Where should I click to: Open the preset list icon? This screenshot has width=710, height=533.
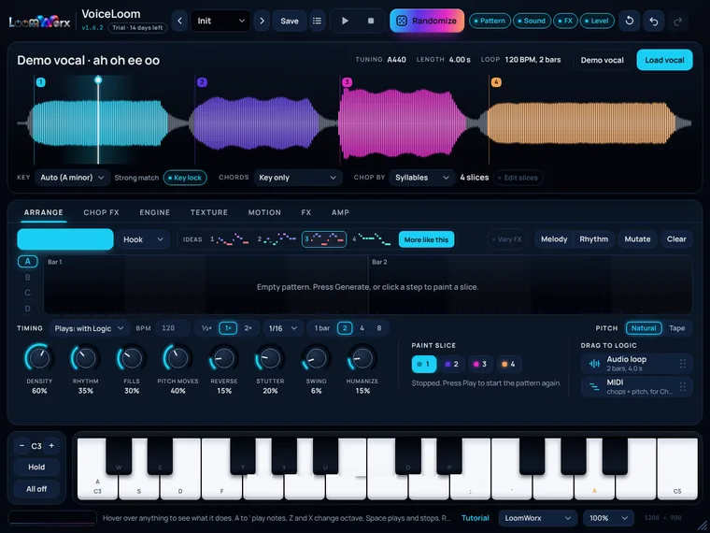click(317, 21)
